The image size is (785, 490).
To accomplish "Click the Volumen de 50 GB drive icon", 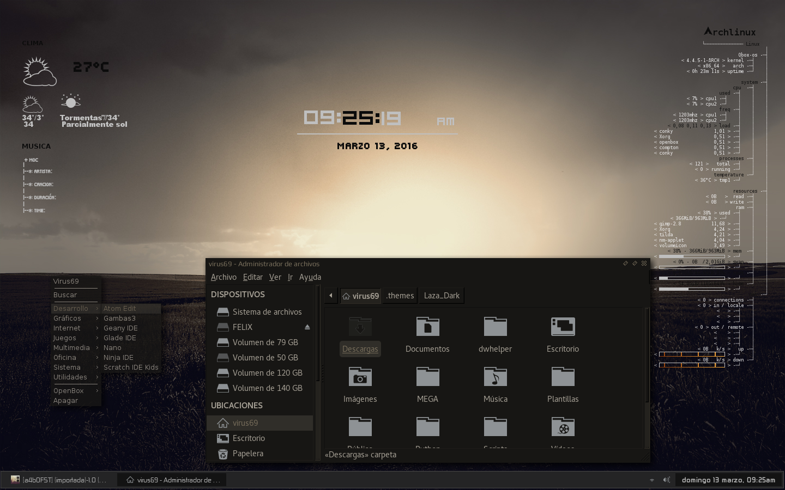I will [222, 358].
